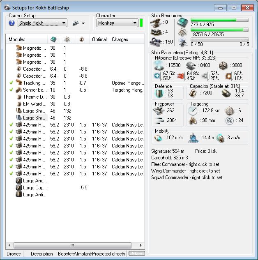Click the Large Anc... rig icon
The height and width of the screenshot is (260, 258).
19,180
